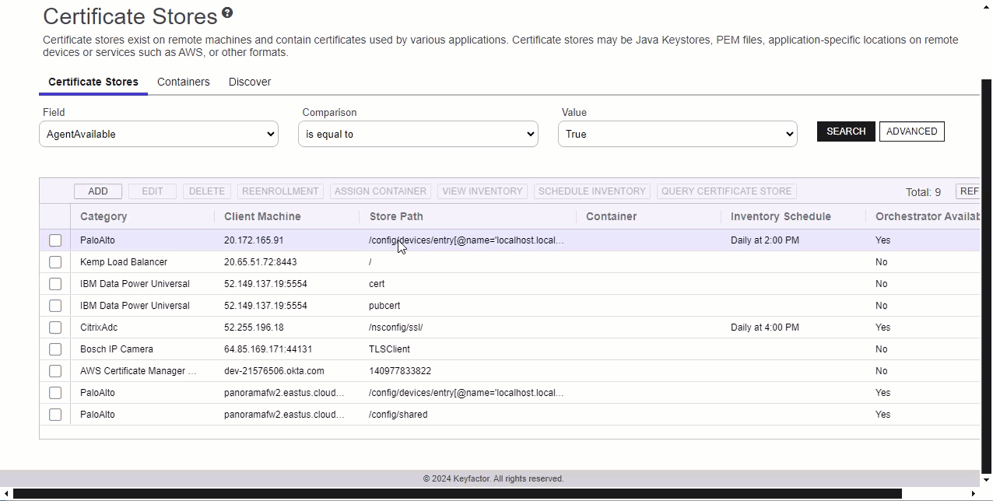Click client machine 52.255.196.18
The height and width of the screenshot is (501, 993).
coord(254,328)
